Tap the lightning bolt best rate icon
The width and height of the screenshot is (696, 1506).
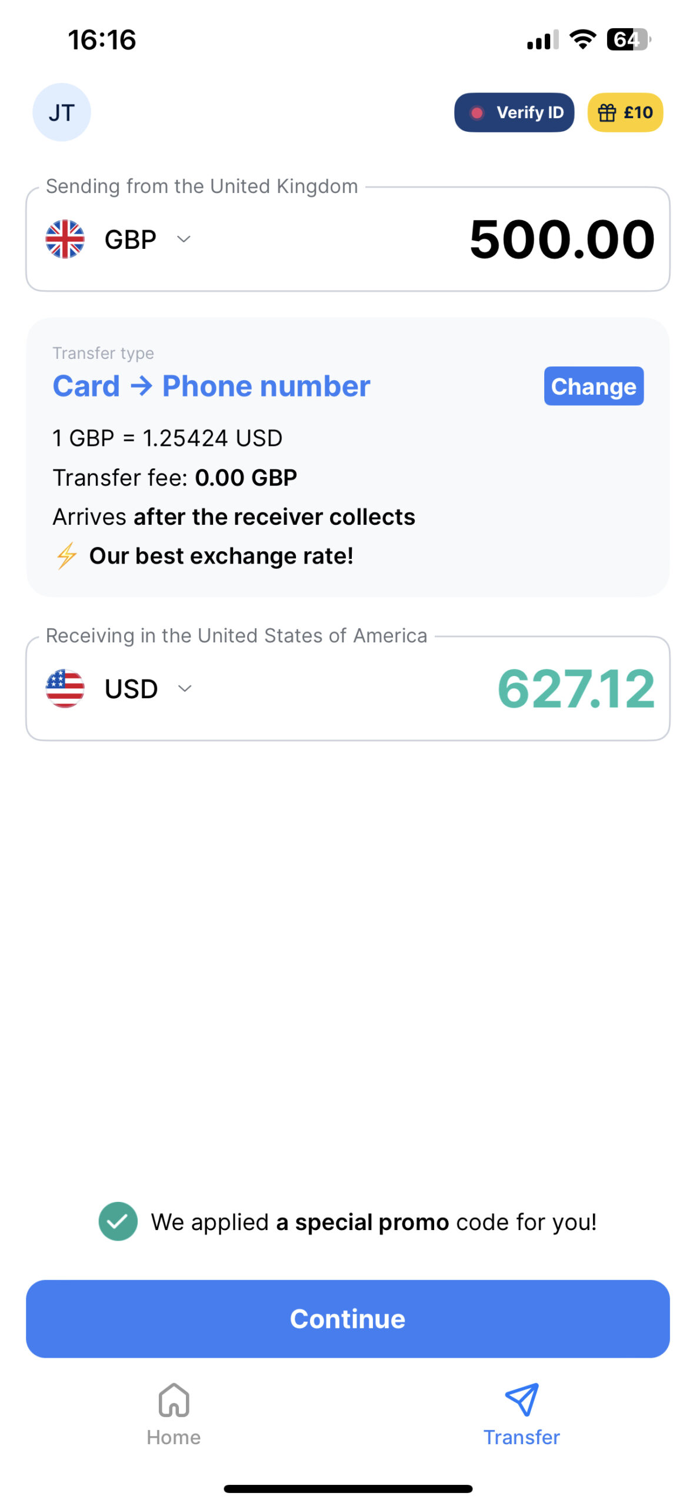(x=66, y=556)
